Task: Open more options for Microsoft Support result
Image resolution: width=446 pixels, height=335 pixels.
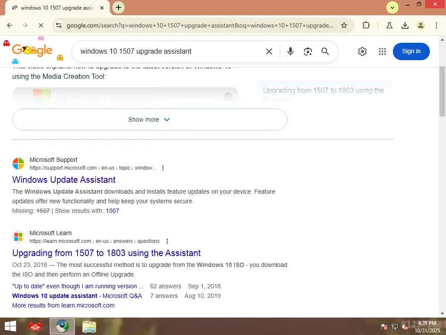Action: coord(163,168)
